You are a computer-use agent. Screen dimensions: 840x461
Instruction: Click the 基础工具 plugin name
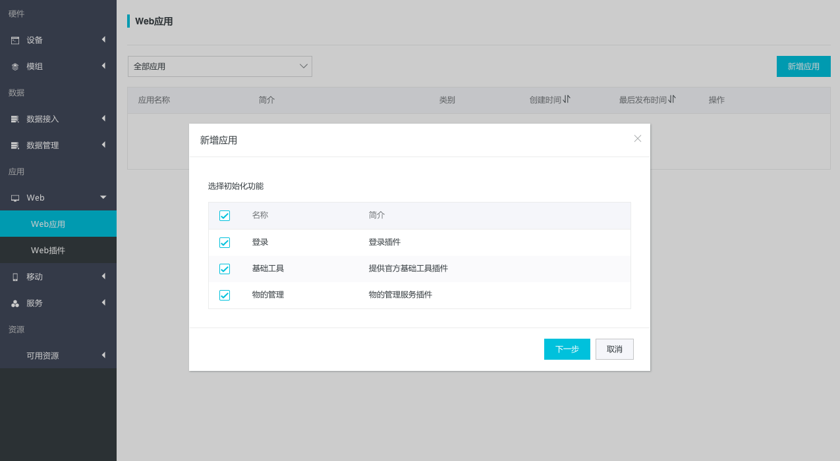(268, 268)
